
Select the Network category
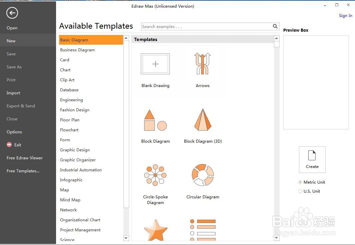(91, 210)
